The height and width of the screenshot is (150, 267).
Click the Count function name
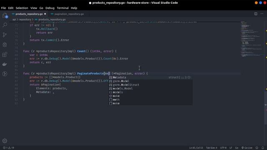pyautogui.click(x=81, y=51)
